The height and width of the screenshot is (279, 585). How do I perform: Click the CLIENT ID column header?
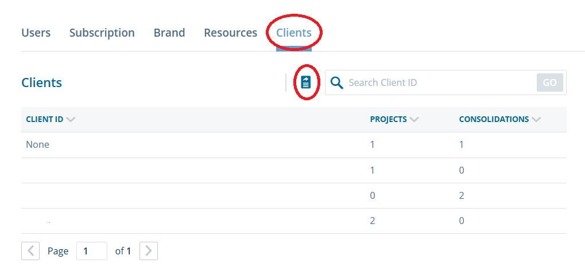coord(45,120)
